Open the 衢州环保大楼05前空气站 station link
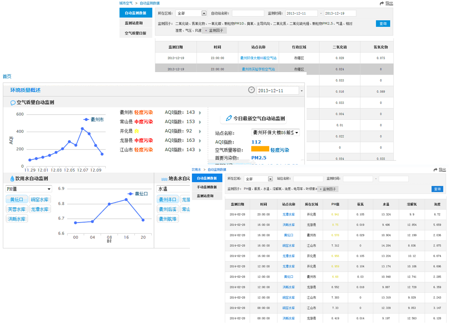This screenshot has width=449, height=323. [x=258, y=58]
